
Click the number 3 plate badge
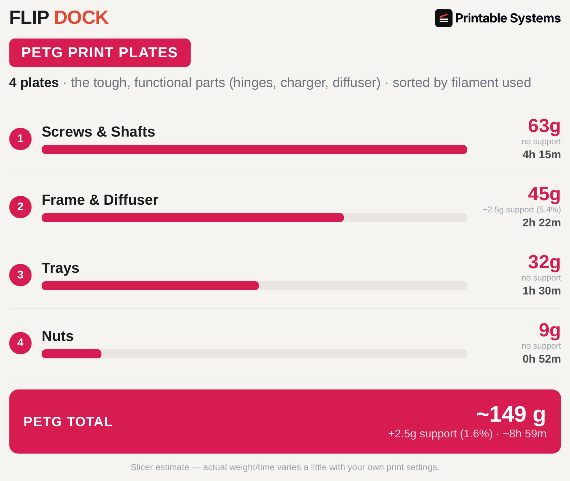point(20,275)
